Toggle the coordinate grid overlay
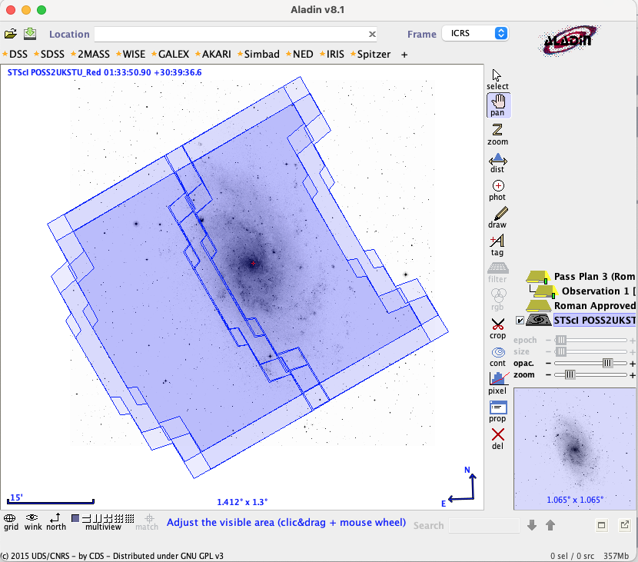Viewport: 638px width, 562px height. click(11, 521)
